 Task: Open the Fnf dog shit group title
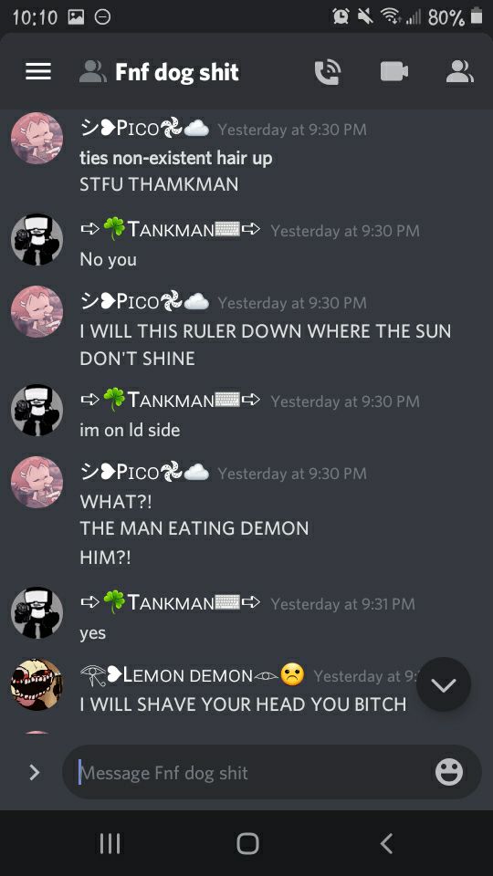tap(176, 72)
